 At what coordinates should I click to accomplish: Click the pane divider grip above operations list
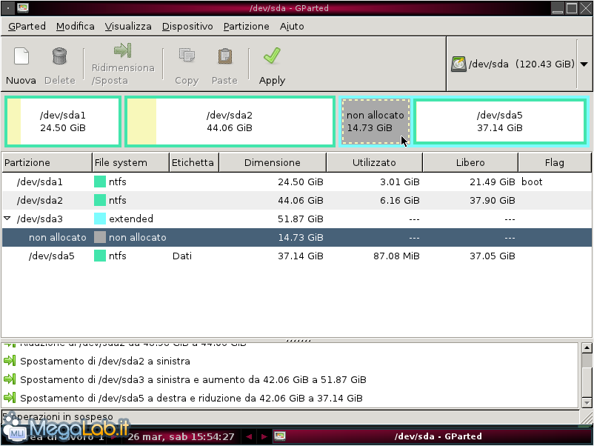click(298, 340)
